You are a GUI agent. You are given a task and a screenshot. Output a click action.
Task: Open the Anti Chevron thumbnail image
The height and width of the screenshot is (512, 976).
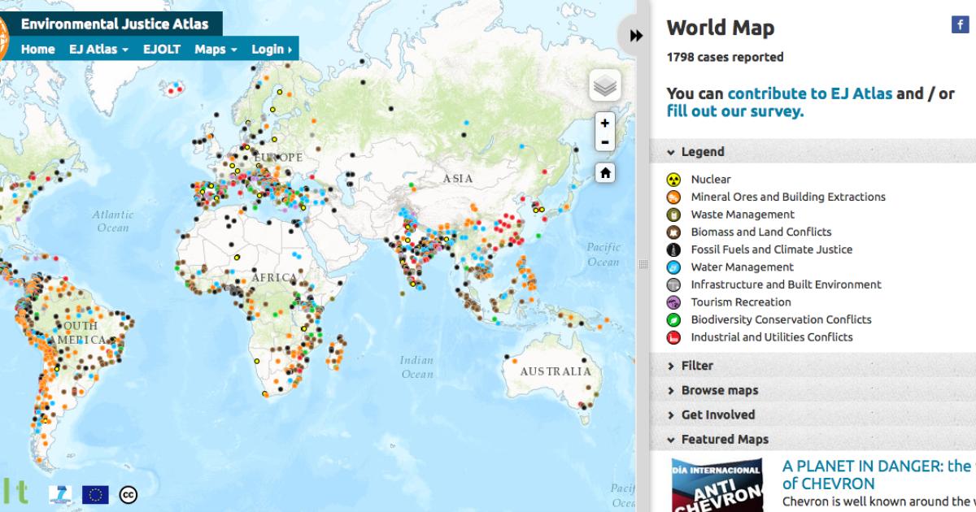(x=717, y=485)
